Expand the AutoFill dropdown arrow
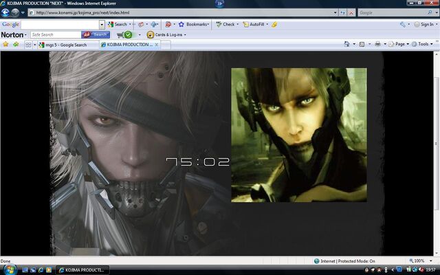The width and height of the screenshot is (440, 275). (267, 25)
